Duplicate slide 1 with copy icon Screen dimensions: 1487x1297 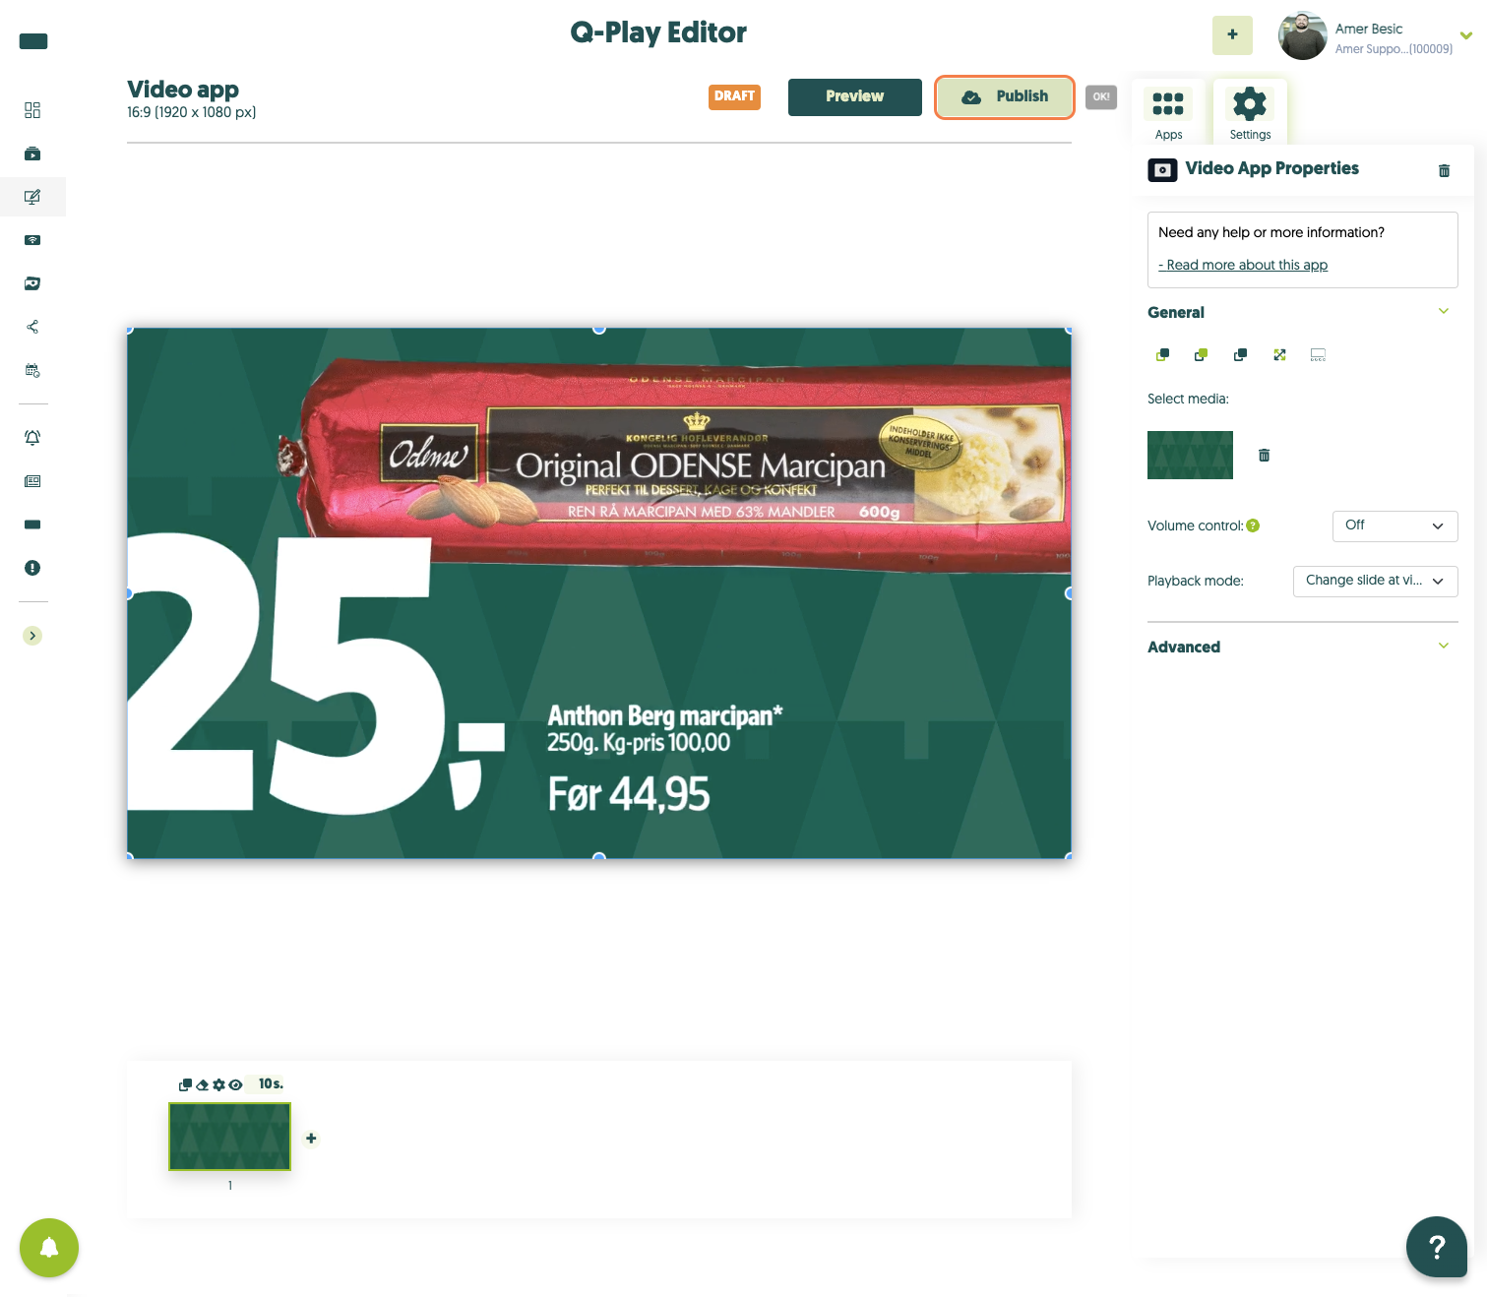[x=185, y=1084]
